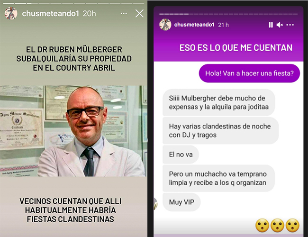Open the chusmeteando1 username on left story
This screenshot has height=237, width=308.
coord(51,14)
